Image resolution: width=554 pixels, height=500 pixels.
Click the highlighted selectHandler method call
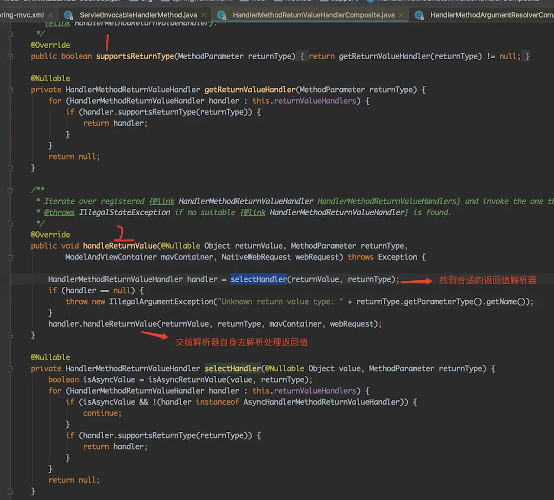(259, 280)
